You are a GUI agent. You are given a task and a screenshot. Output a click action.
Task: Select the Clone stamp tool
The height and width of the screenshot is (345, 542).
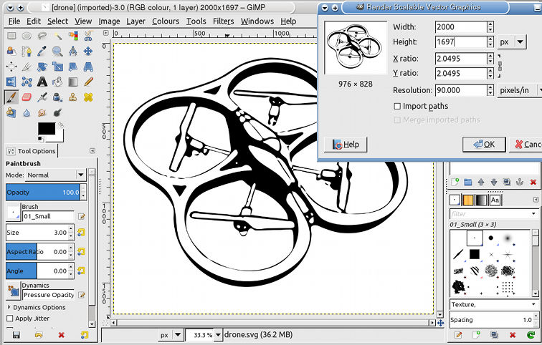click(73, 97)
